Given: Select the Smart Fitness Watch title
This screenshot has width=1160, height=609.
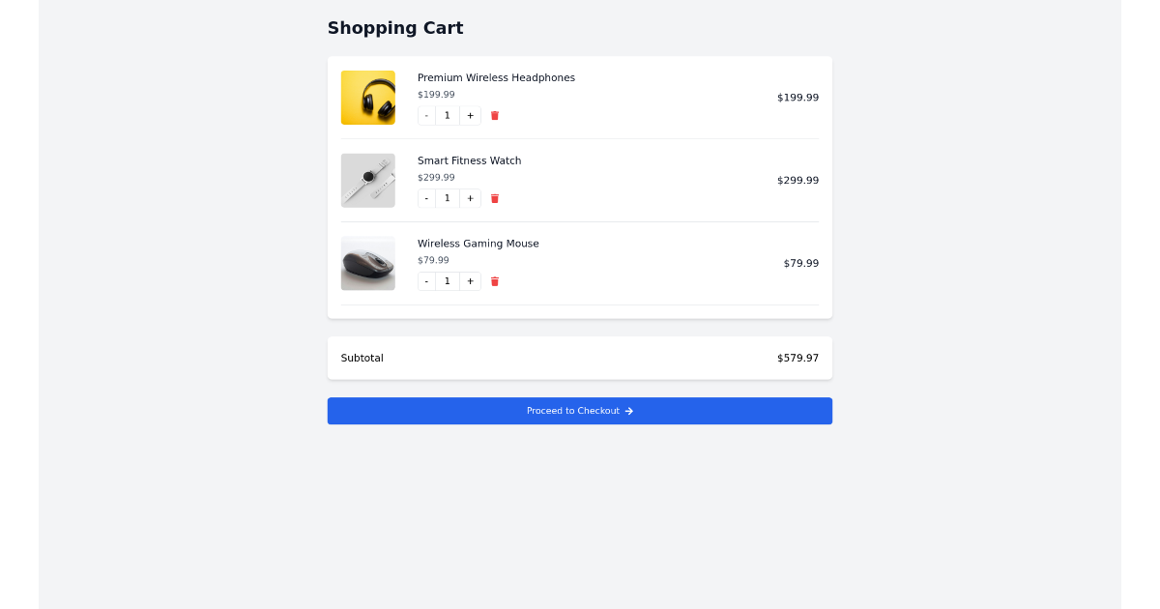Looking at the screenshot, I should click(x=470, y=160).
